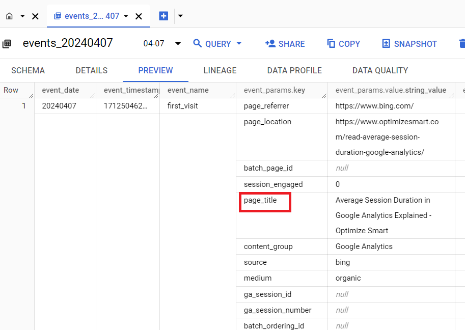Go to the Data Quality tab
The image size is (465, 330).
380,70
